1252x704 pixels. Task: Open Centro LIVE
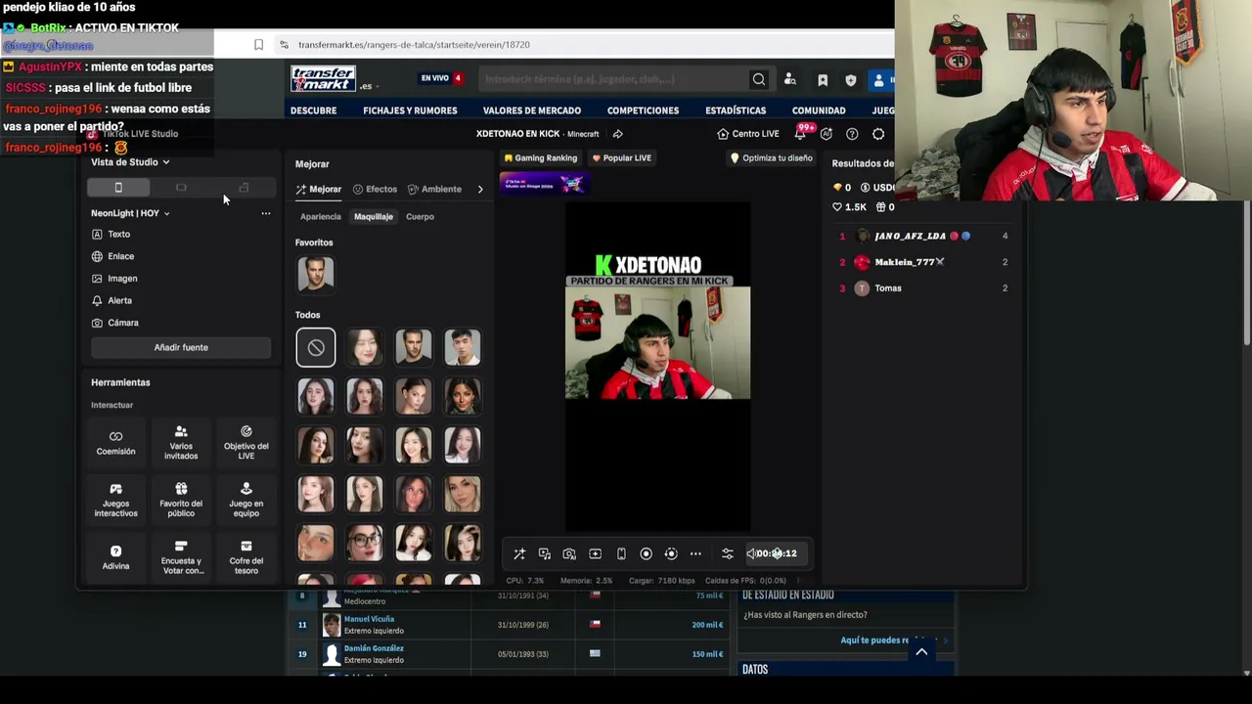coord(748,134)
